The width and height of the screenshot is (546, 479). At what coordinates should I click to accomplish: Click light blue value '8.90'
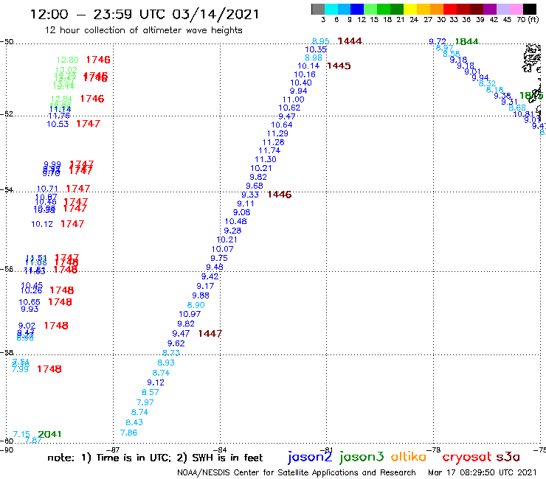(x=196, y=305)
